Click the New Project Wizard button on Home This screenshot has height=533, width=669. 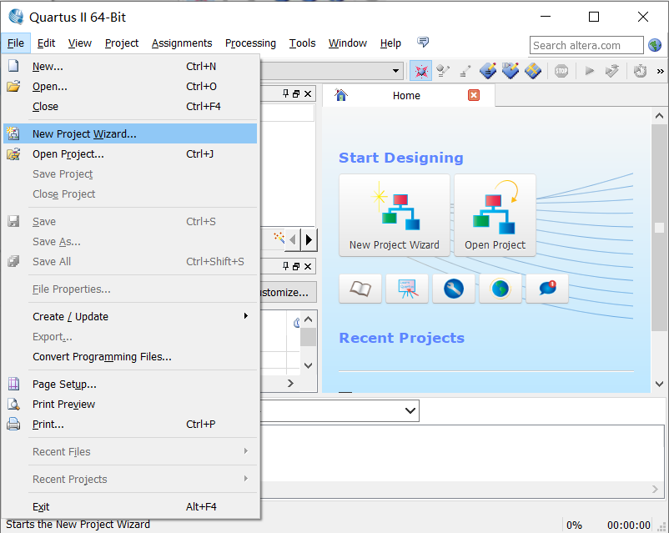click(395, 215)
